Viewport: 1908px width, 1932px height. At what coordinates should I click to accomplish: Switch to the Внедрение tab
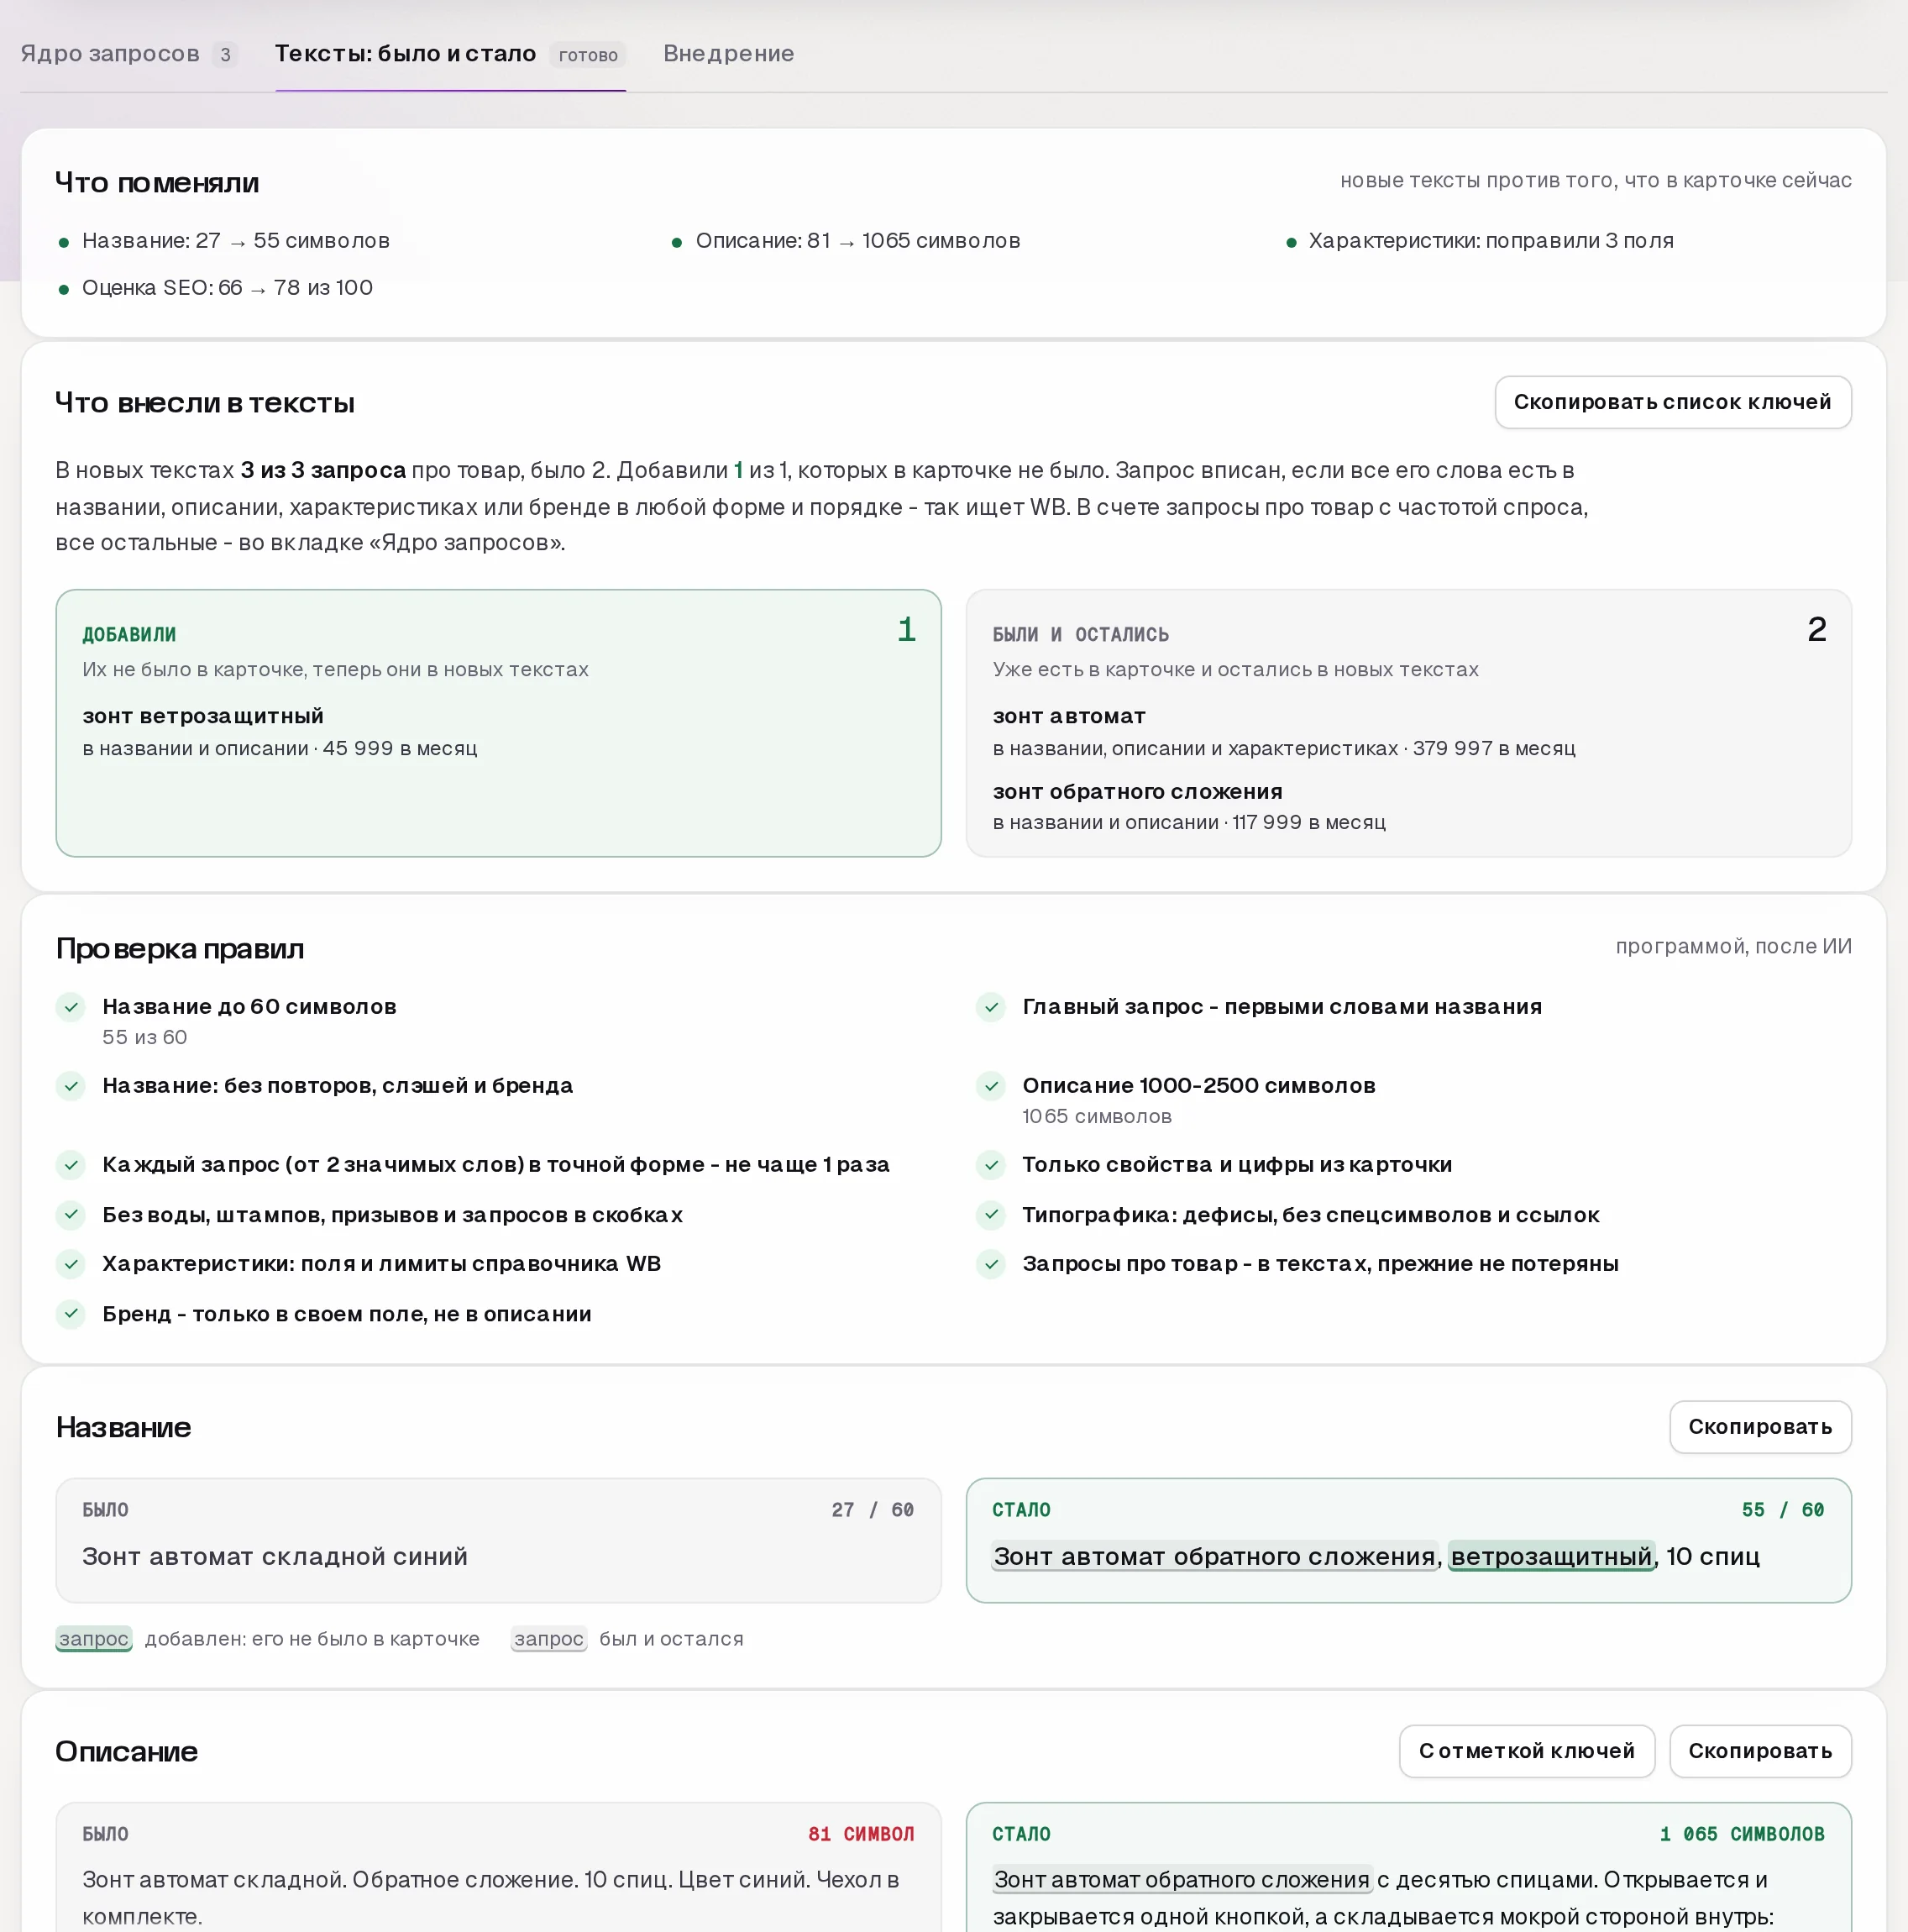(x=728, y=54)
